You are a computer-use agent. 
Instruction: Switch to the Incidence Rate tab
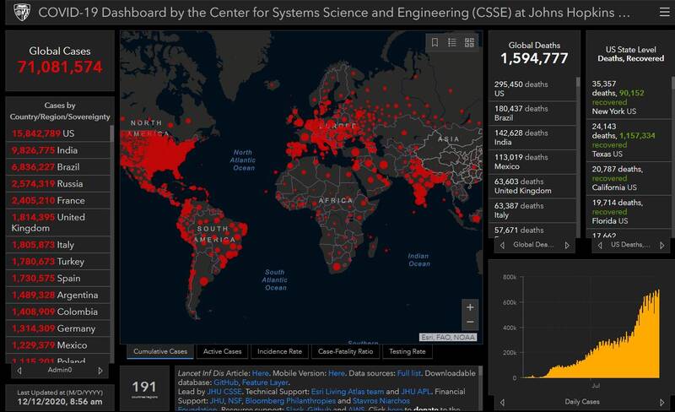click(279, 352)
